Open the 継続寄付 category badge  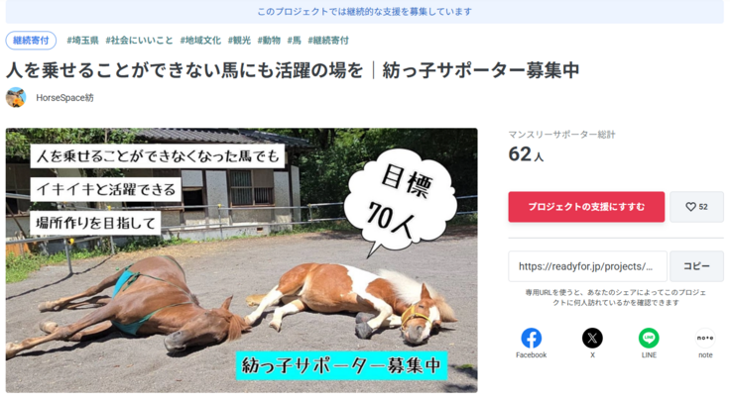point(31,41)
